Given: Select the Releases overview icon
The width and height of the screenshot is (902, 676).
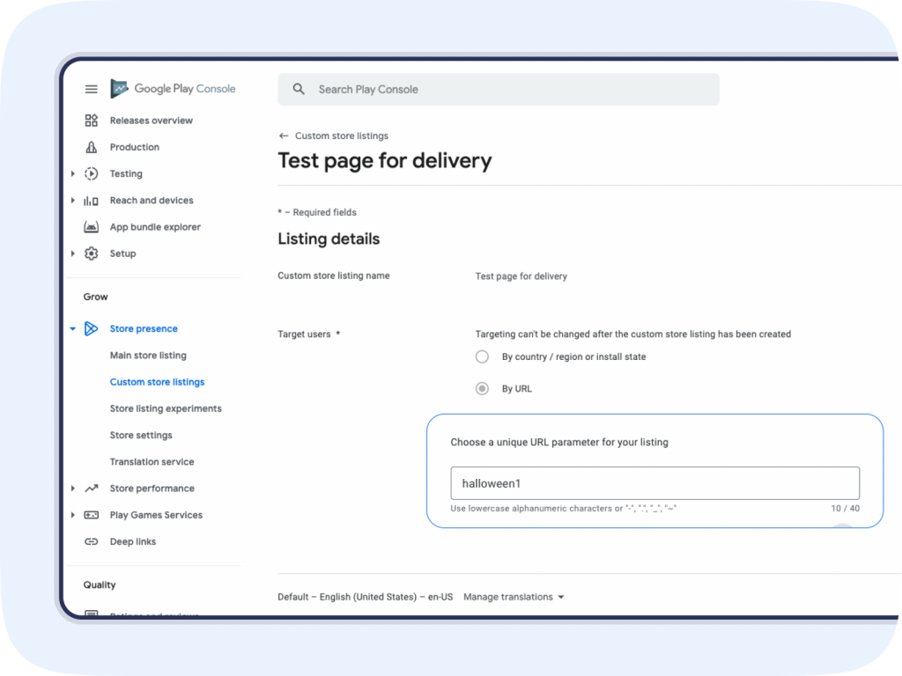Looking at the screenshot, I should tap(91, 121).
